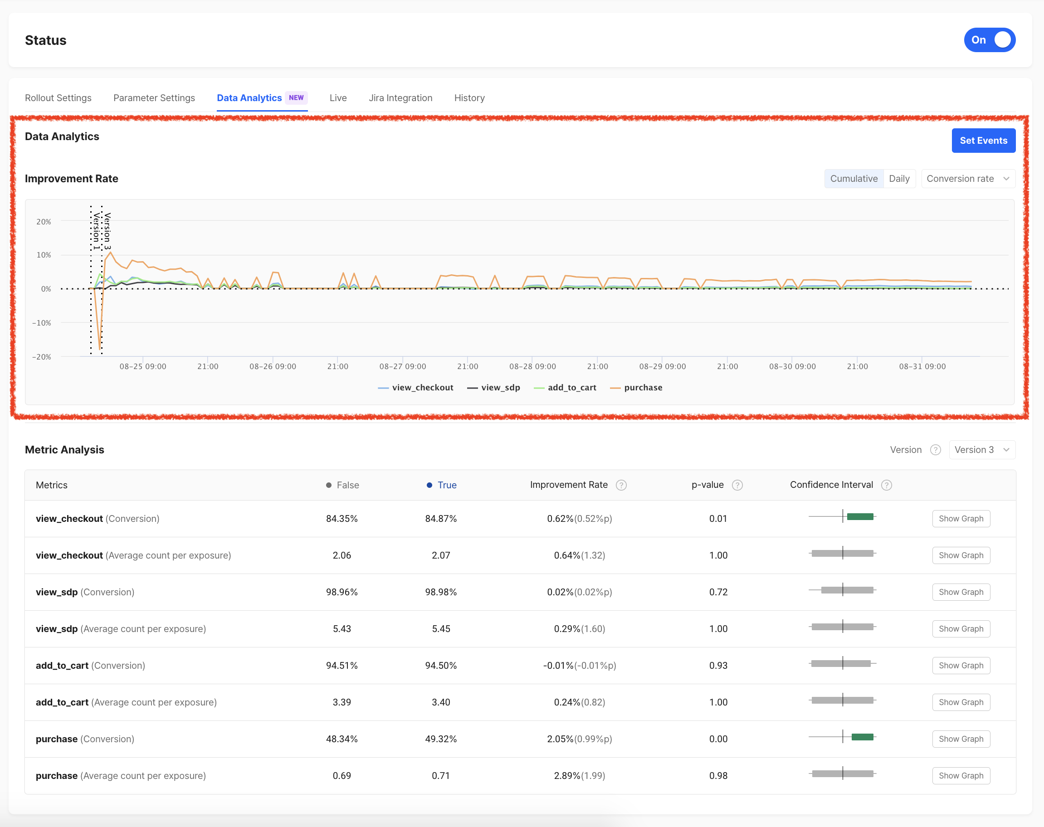Image resolution: width=1044 pixels, height=827 pixels.
Task: Open the Version 3 dropdown
Action: pos(981,450)
